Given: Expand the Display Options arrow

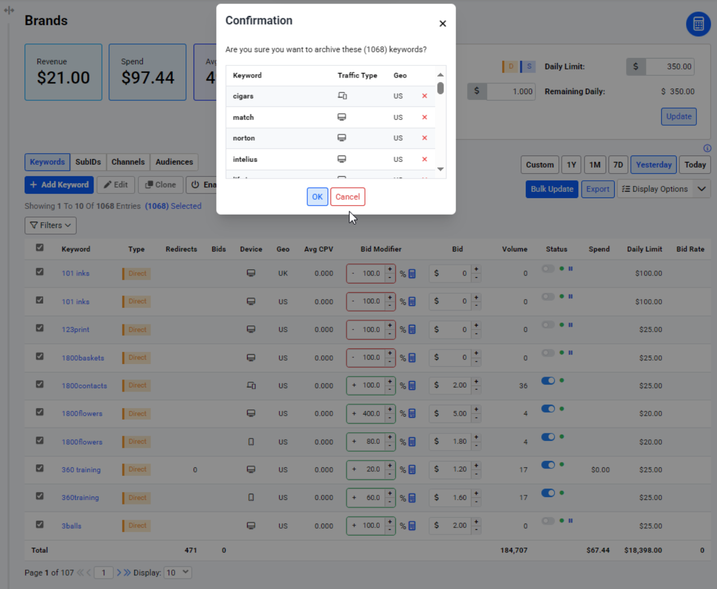Looking at the screenshot, I should coord(701,189).
